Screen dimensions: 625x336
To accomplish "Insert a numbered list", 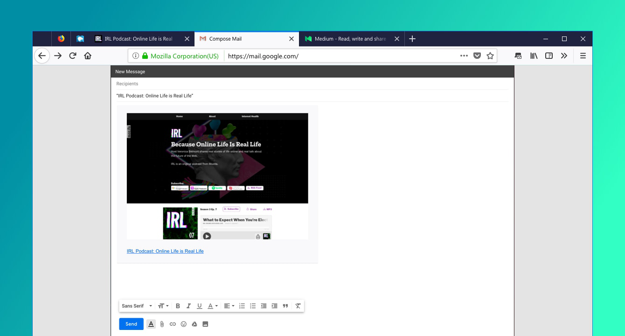I will [x=242, y=306].
